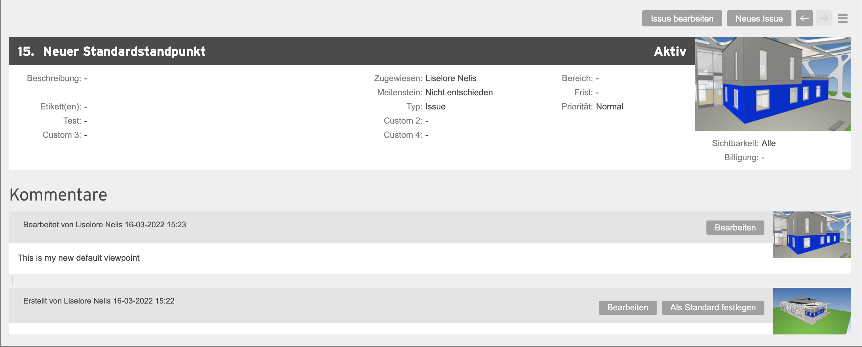Go to next issue with right arrow
862x347 pixels.
(824, 18)
